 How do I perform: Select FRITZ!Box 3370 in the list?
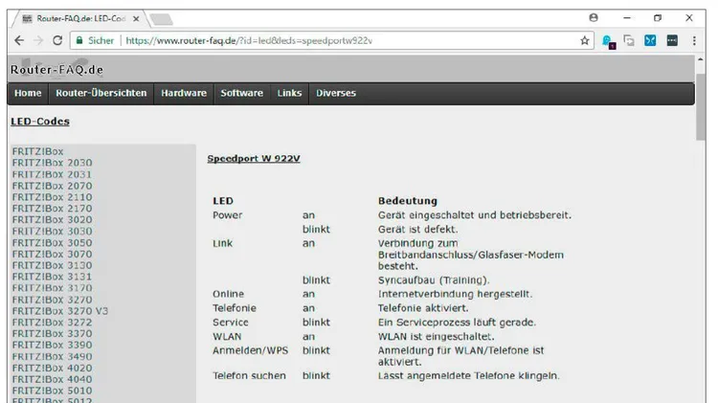click(53, 334)
